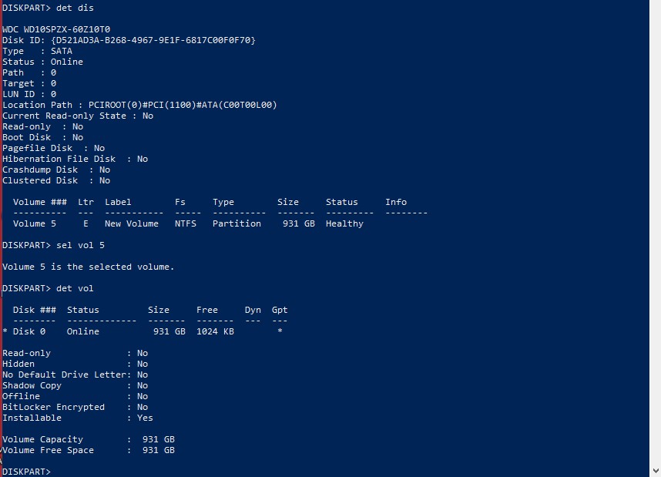Image resolution: width=661 pixels, height=477 pixels.
Task: Click the Disk ID GUID value
Action: (153, 40)
